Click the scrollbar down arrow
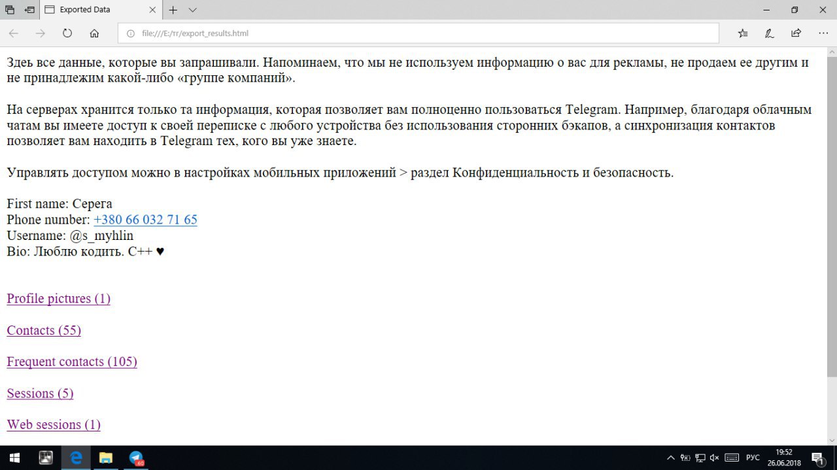The width and height of the screenshot is (837, 470). 832,441
